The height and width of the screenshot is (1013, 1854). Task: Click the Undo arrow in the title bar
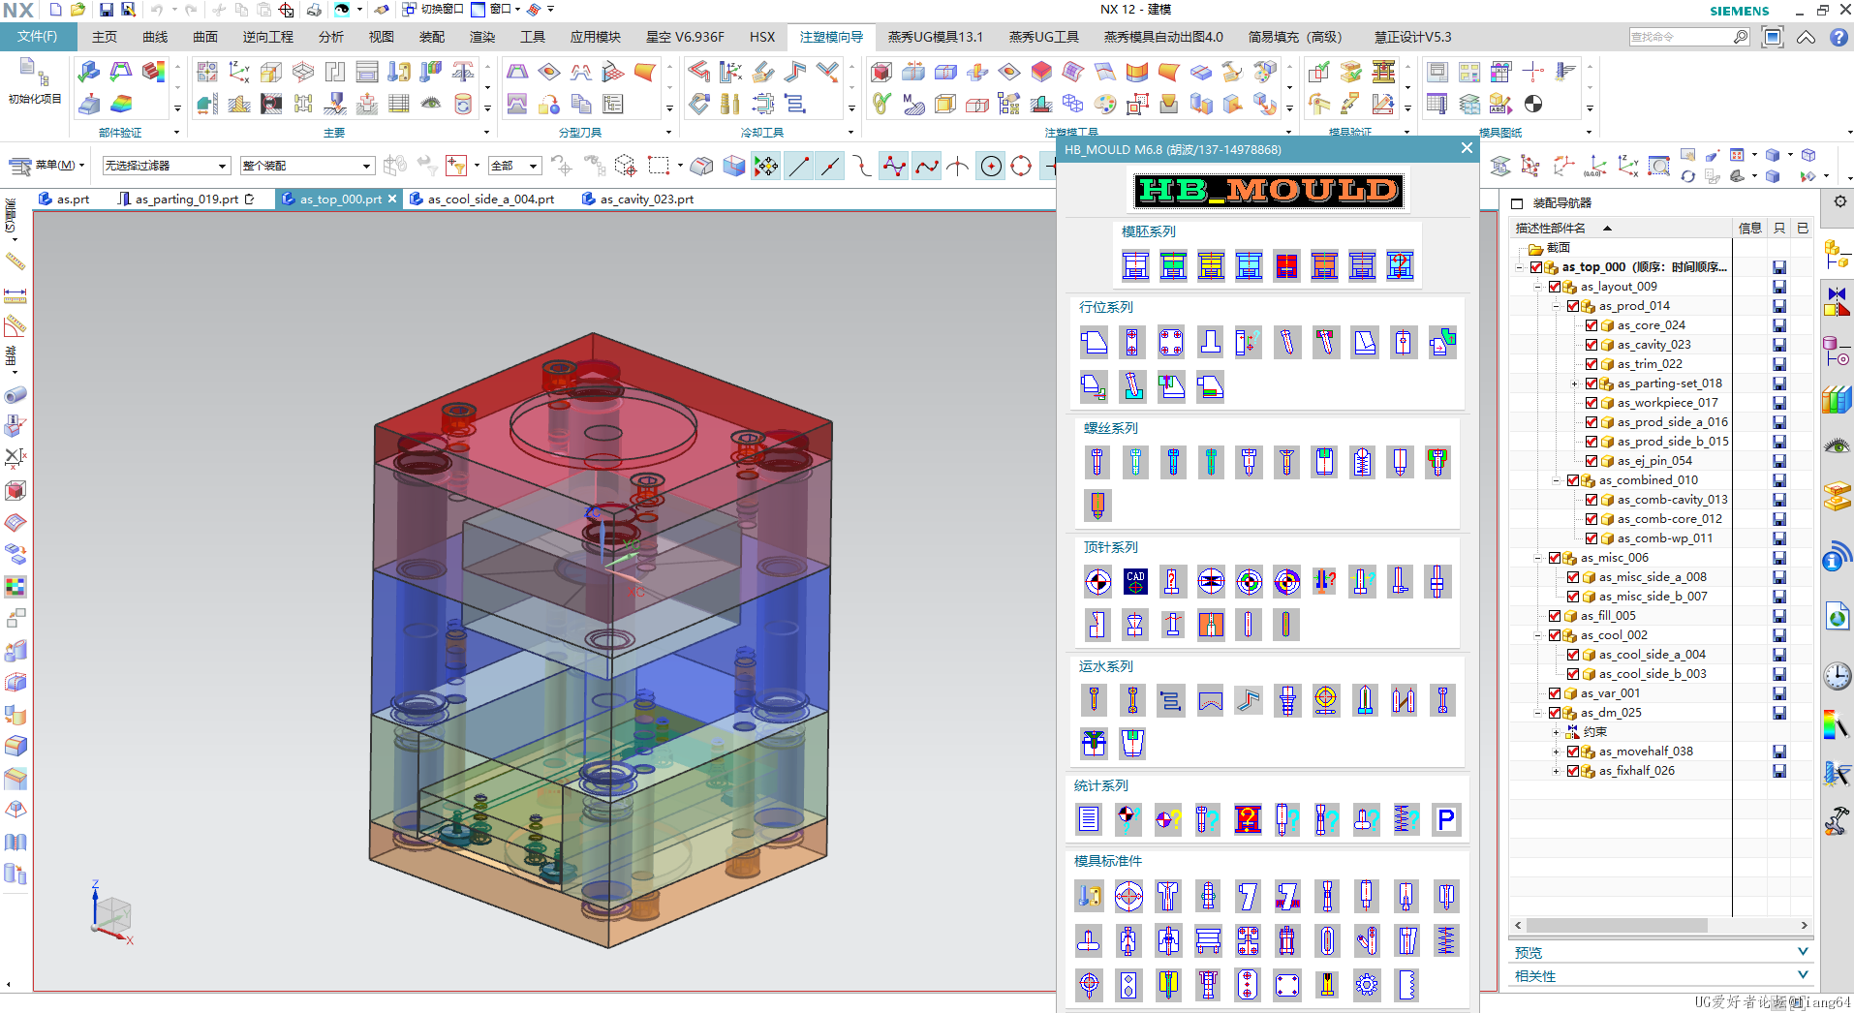[156, 10]
